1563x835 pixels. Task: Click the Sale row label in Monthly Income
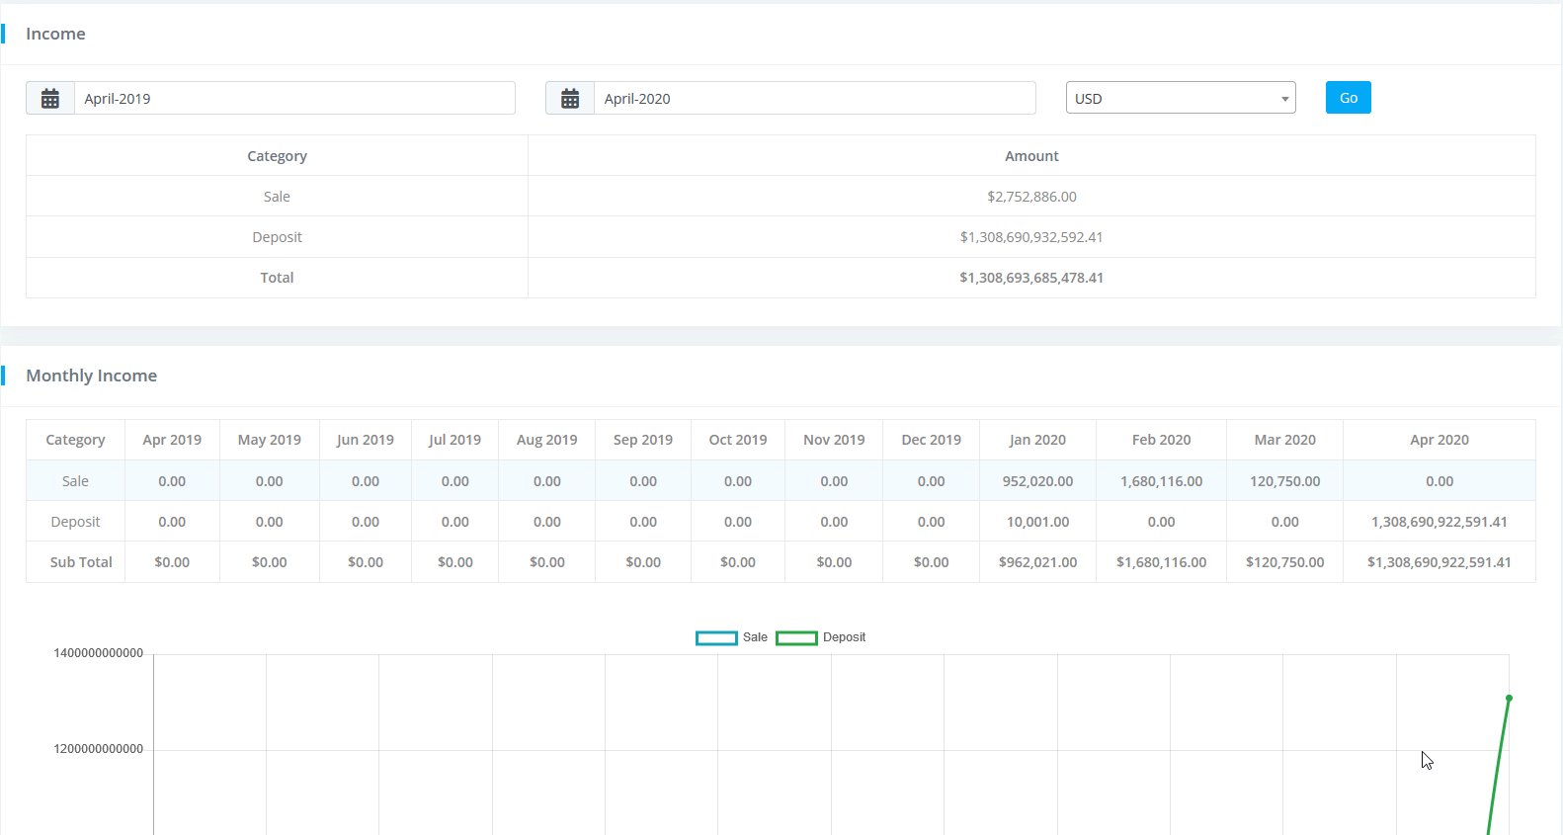tap(75, 481)
